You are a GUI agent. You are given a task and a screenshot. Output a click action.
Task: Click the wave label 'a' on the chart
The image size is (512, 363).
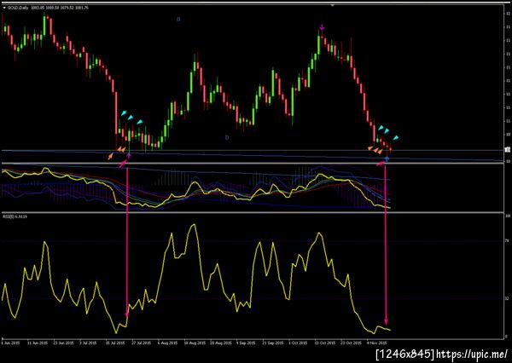click(178, 20)
